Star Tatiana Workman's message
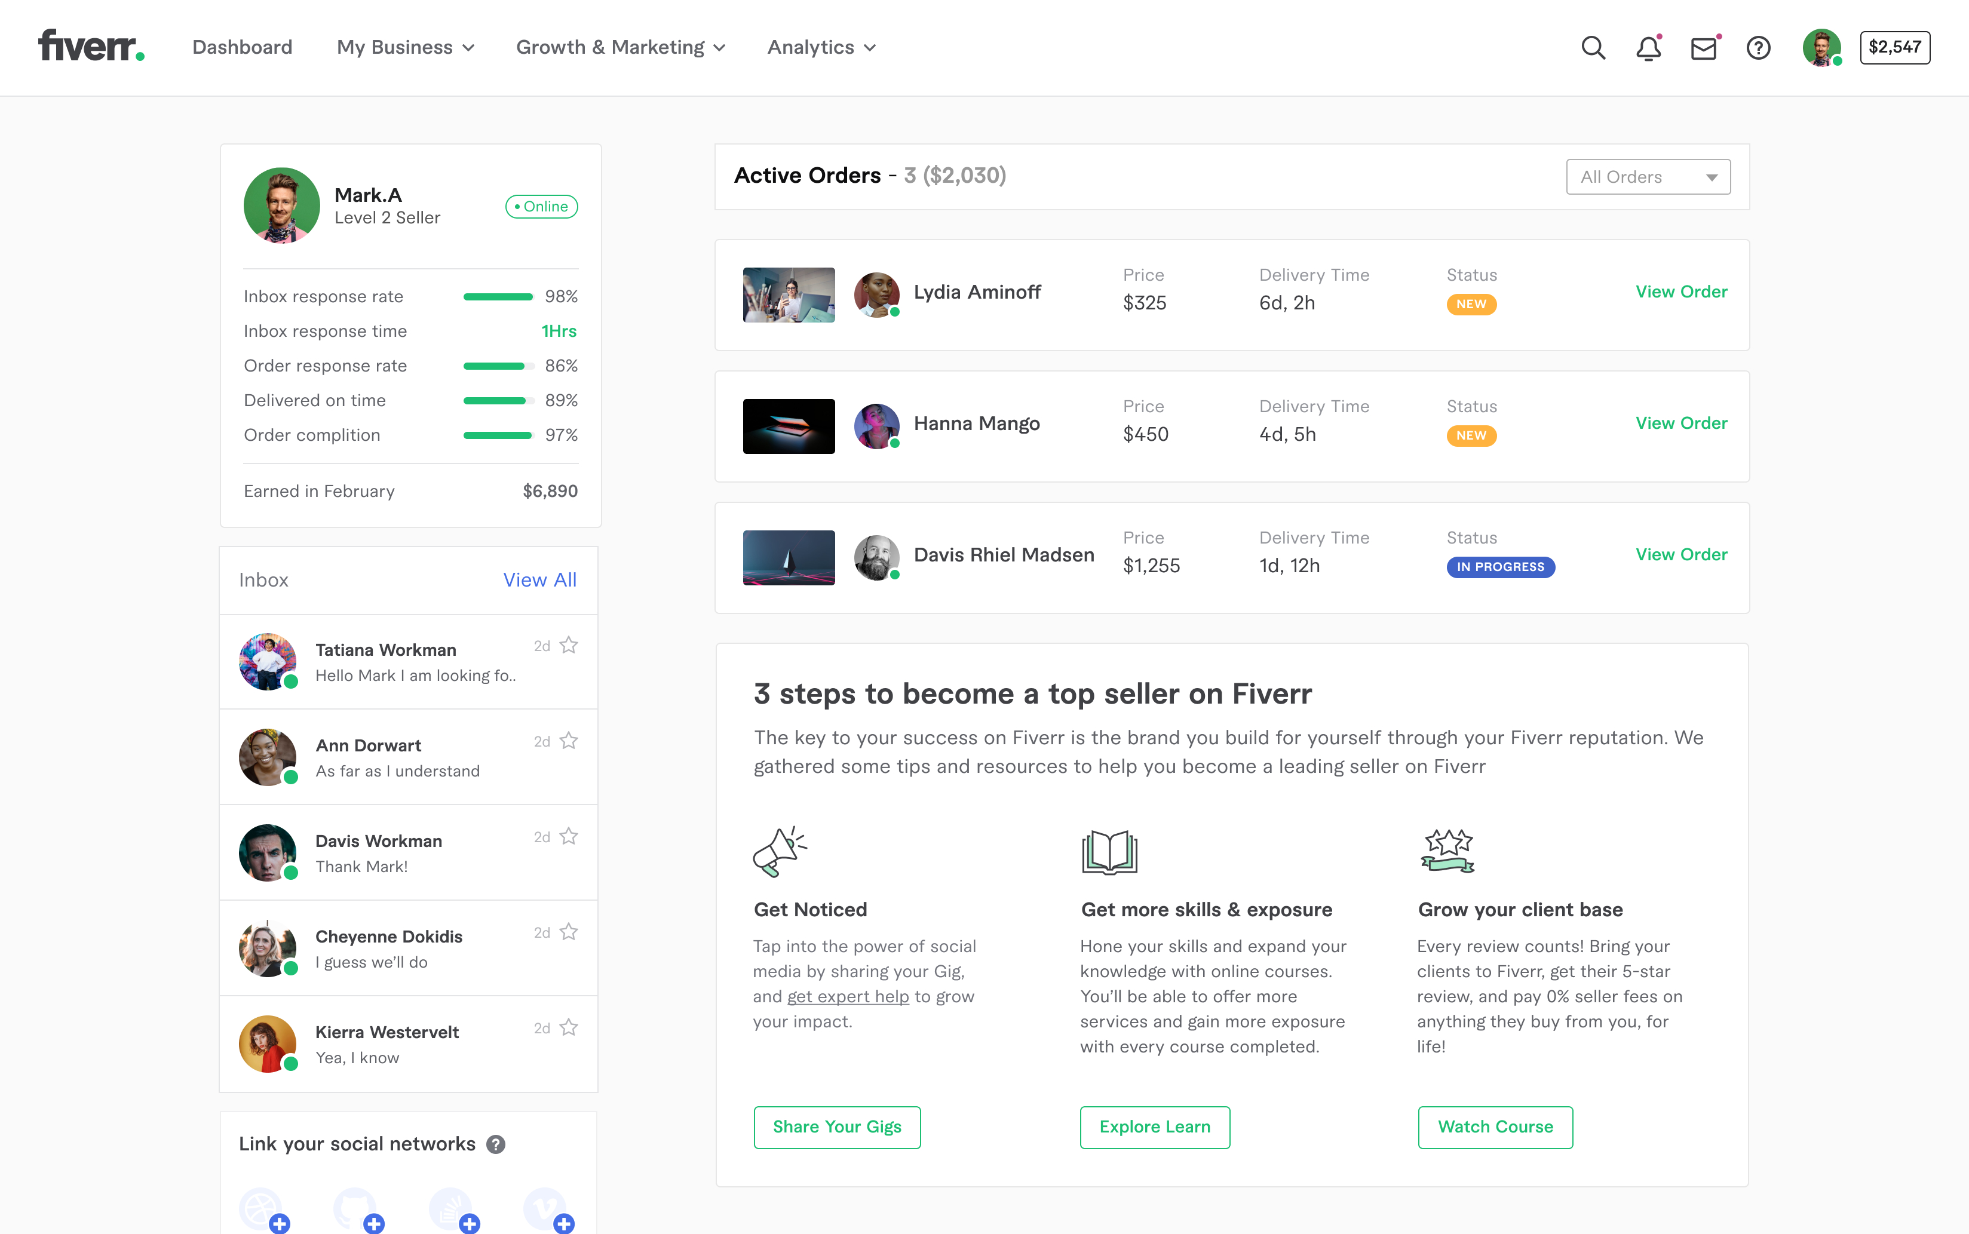The height and width of the screenshot is (1234, 1969). click(569, 646)
